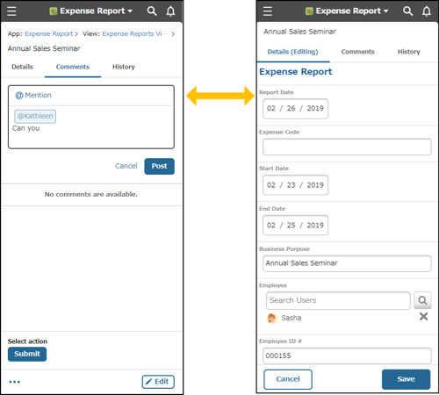Click the Post button
The image size is (439, 395).
(x=159, y=166)
